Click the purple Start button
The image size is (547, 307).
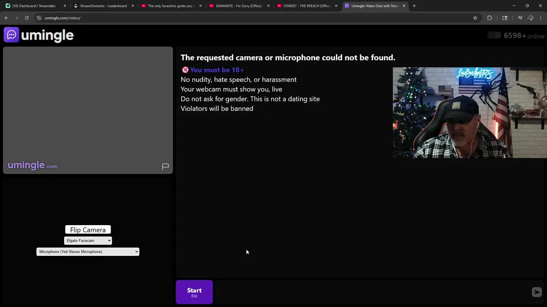pyautogui.click(x=194, y=292)
